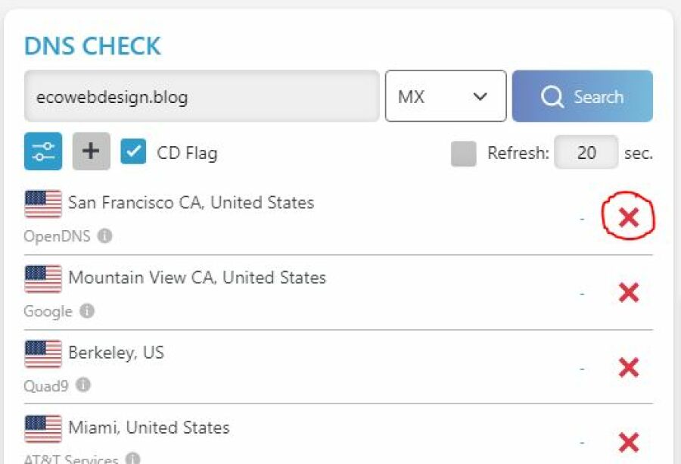
Task: Click the US flag beside San Francisco
Action: pyautogui.click(x=43, y=204)
